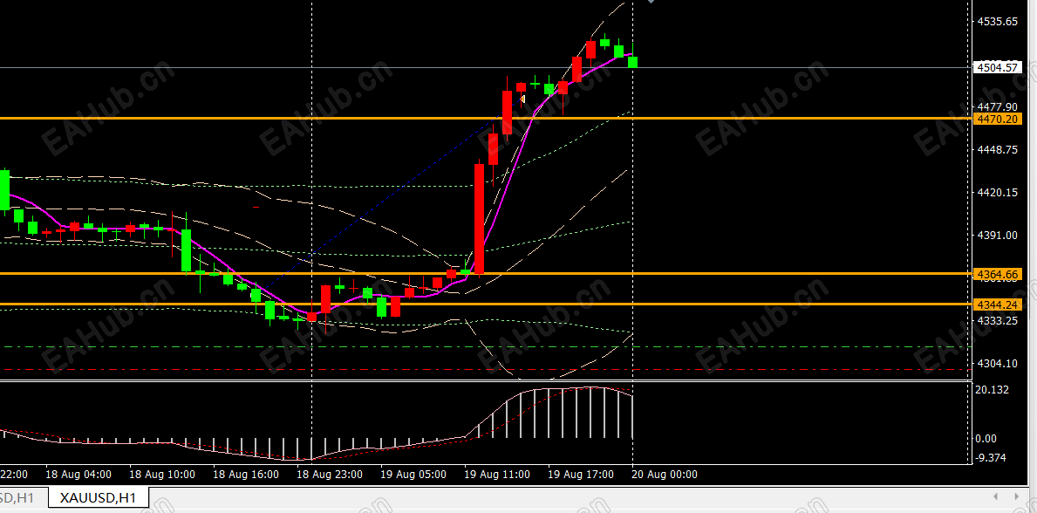Click the 19 Aug 17:00 time label

[x=581, y=475]
